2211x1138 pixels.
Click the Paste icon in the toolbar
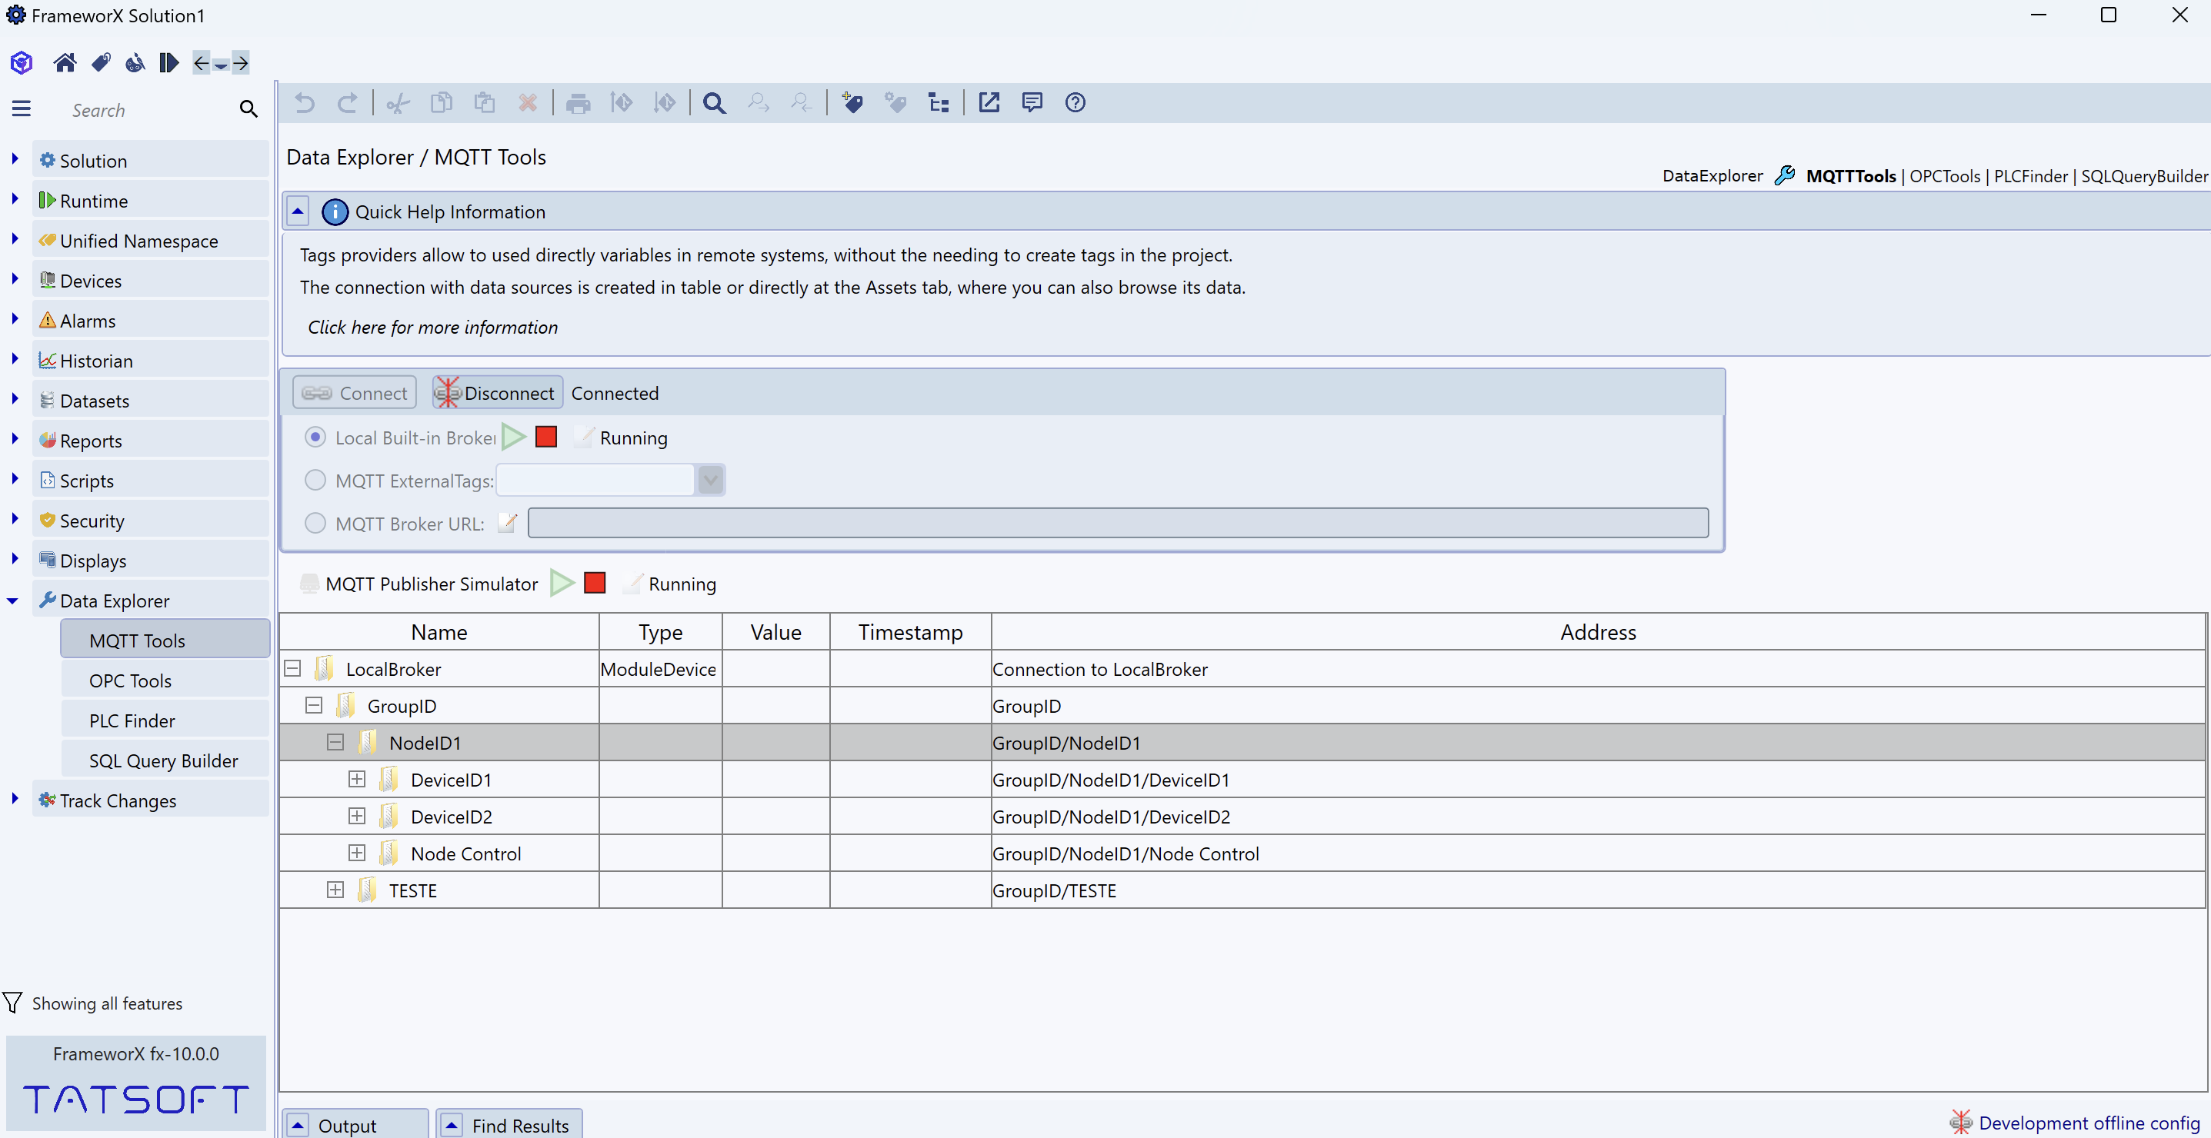point(484,103)
